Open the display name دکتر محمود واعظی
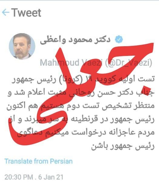 click(x=75, y=40)
